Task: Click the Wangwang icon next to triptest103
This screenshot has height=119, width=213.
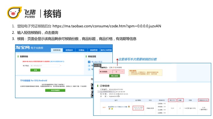Action: tap(118, 96)
